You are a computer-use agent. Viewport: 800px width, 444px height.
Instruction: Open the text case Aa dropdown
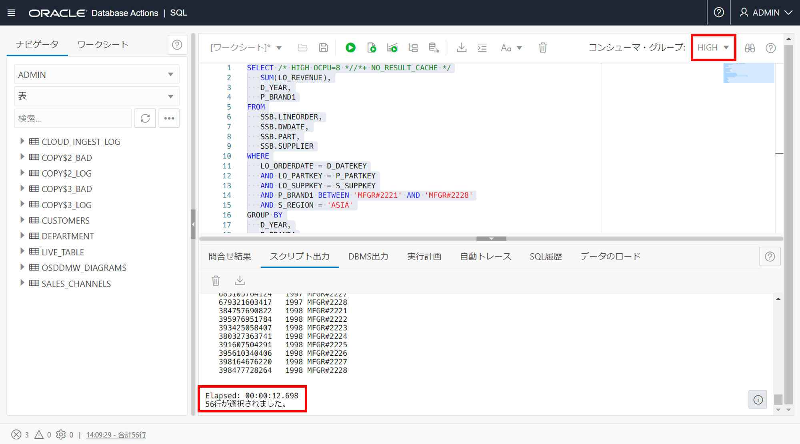pyautogui.click(x=511, y=48)
